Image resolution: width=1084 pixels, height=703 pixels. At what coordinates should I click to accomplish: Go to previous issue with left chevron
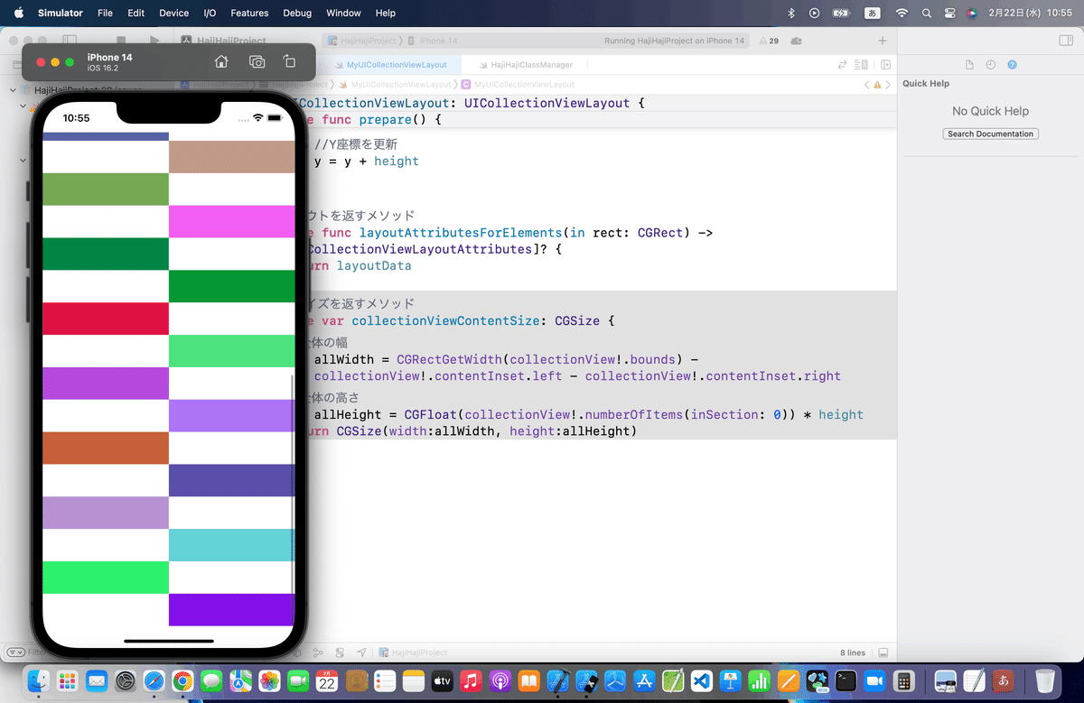coord(867,85)
